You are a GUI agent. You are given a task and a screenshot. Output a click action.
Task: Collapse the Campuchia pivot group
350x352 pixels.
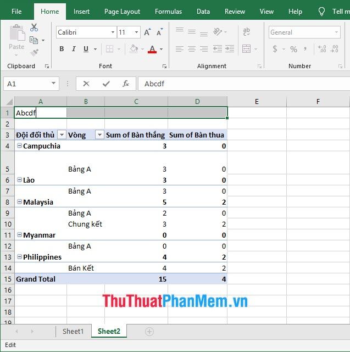[20, 146]
